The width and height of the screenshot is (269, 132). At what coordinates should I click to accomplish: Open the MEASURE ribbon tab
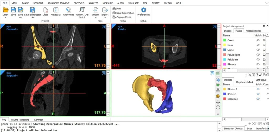(107, 3)
